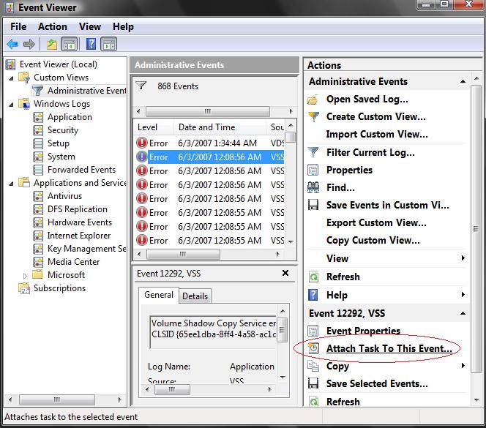This screenshot has width=486, height=428.
Task: Click the event list vertical scrollbar thumb
Action: click(x=291, y=137)
